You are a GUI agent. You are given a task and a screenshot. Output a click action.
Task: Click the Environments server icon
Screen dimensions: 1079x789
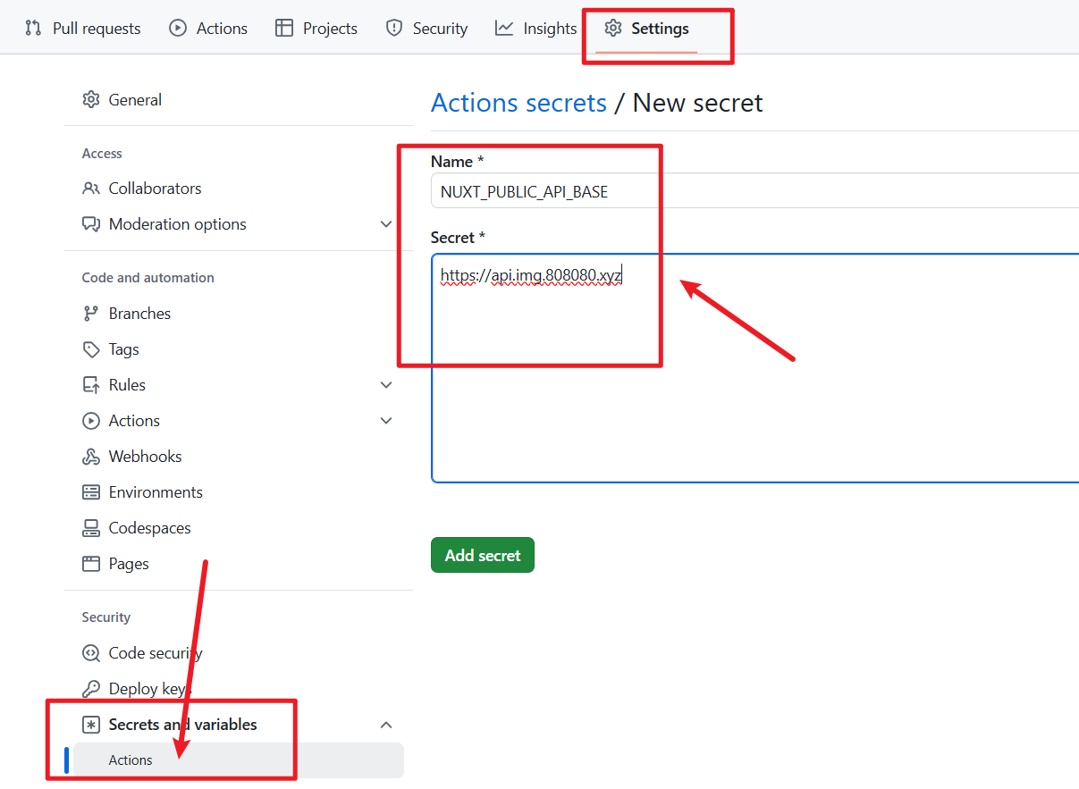click(x=90, y=492)
